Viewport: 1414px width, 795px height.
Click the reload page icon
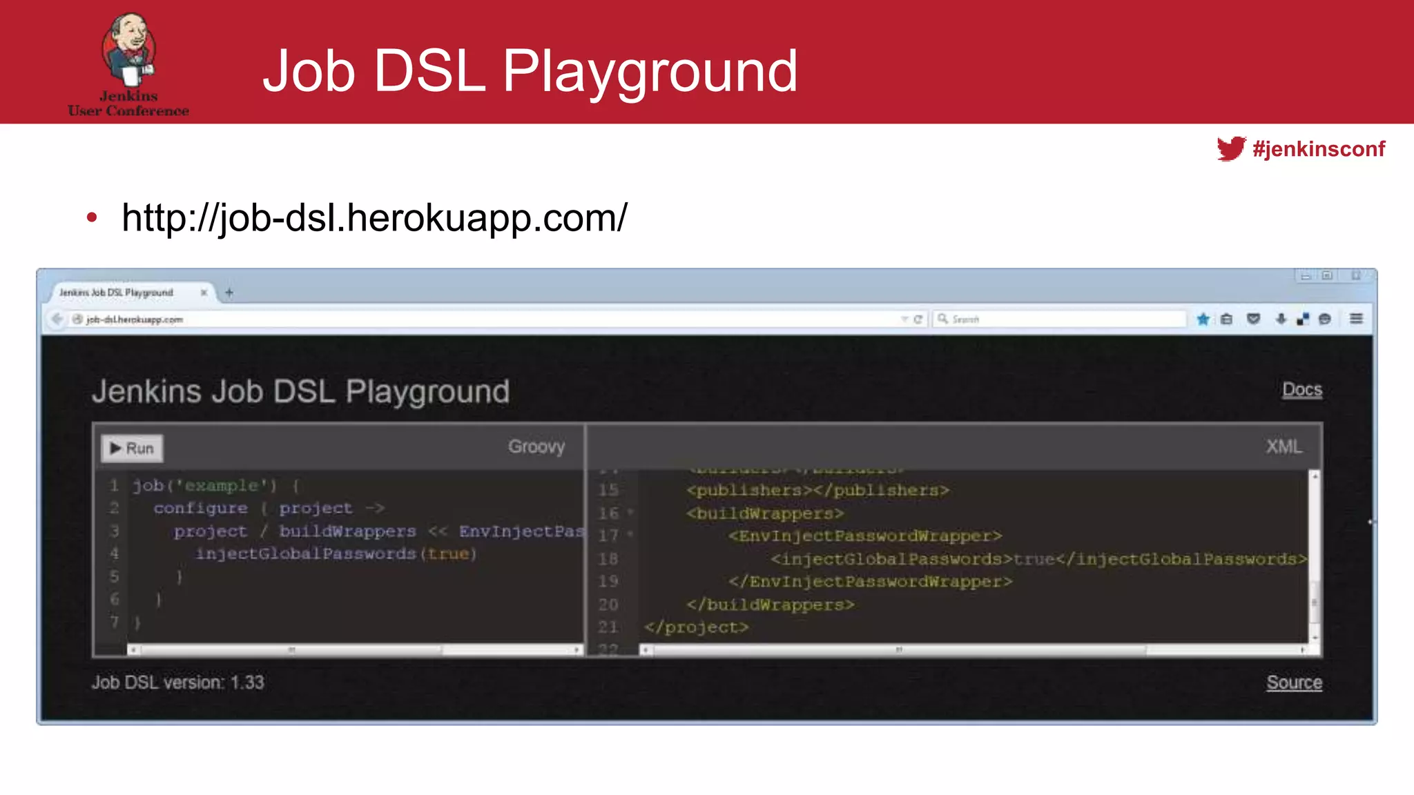918,320
